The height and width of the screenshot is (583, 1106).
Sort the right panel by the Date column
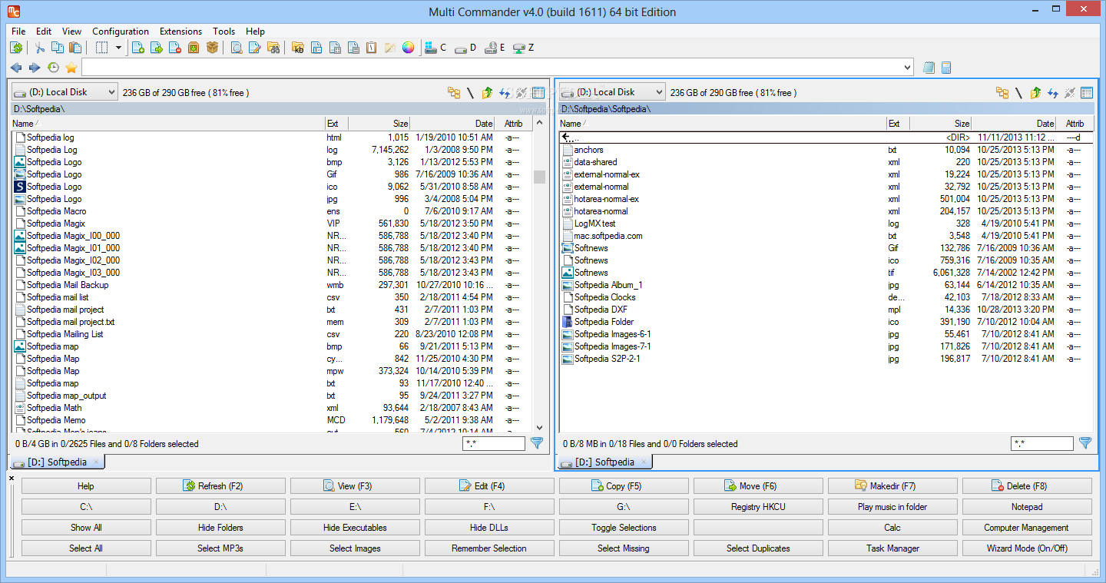pyautogui.click(x=1013, y=123)
